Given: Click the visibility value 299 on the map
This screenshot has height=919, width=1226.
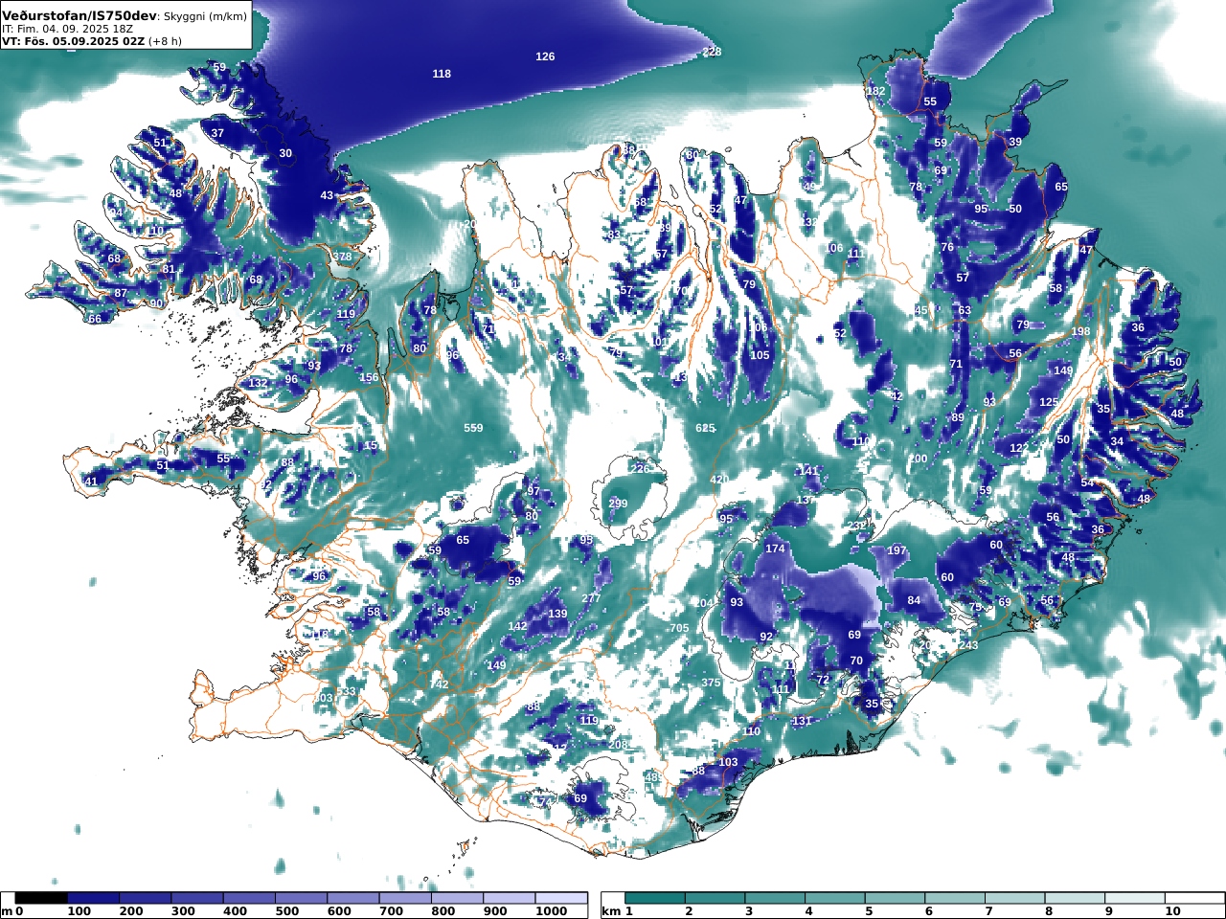Looking at the screenshot, I should [x=618, y=504].
